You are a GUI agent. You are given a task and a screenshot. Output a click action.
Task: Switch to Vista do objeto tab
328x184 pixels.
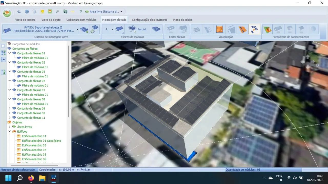tap(51, 20)
